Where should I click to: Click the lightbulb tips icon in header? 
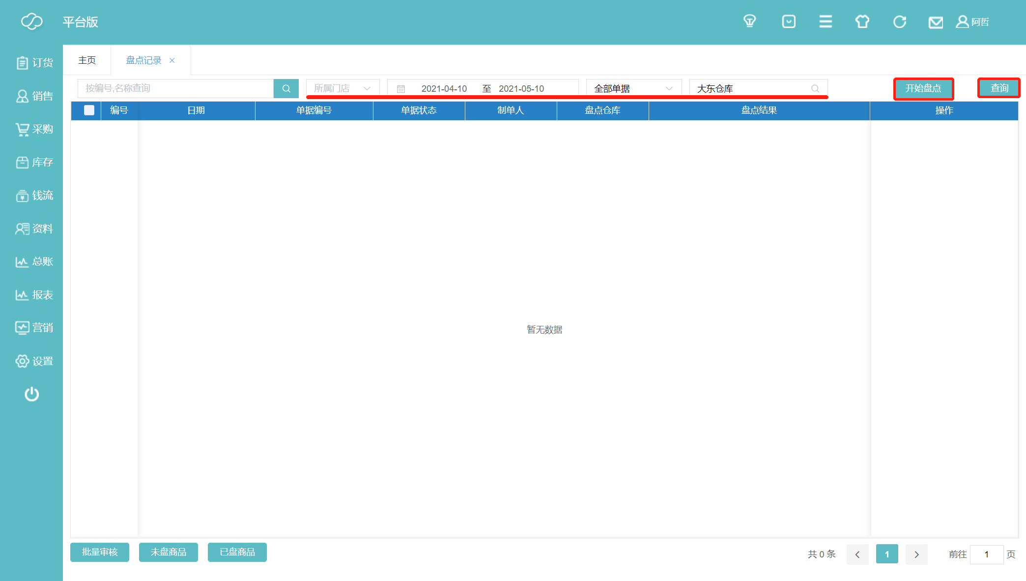pos(749,22)
